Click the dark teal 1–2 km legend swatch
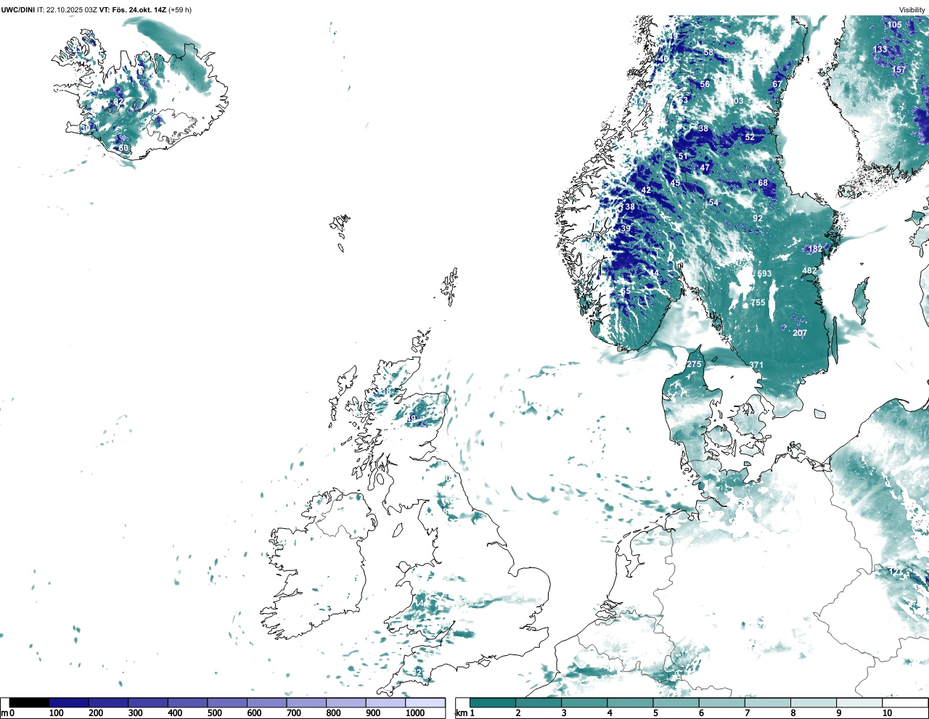The height and width of the screenshot is (719, 929). [493, 702]
